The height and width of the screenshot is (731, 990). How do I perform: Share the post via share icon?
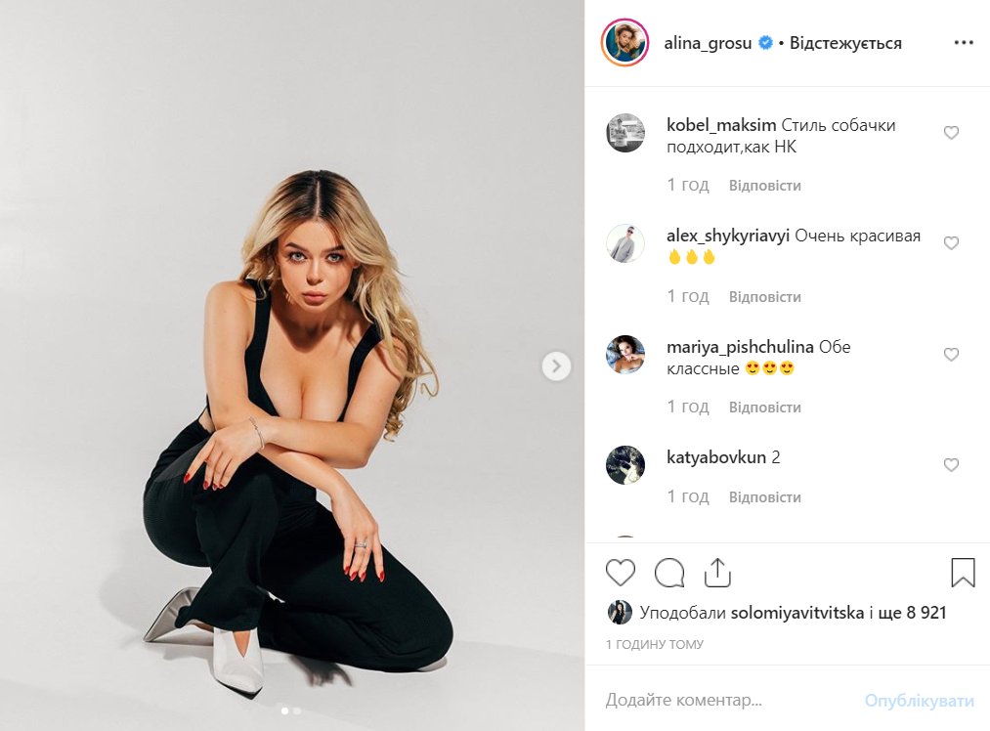coord(717,573)
